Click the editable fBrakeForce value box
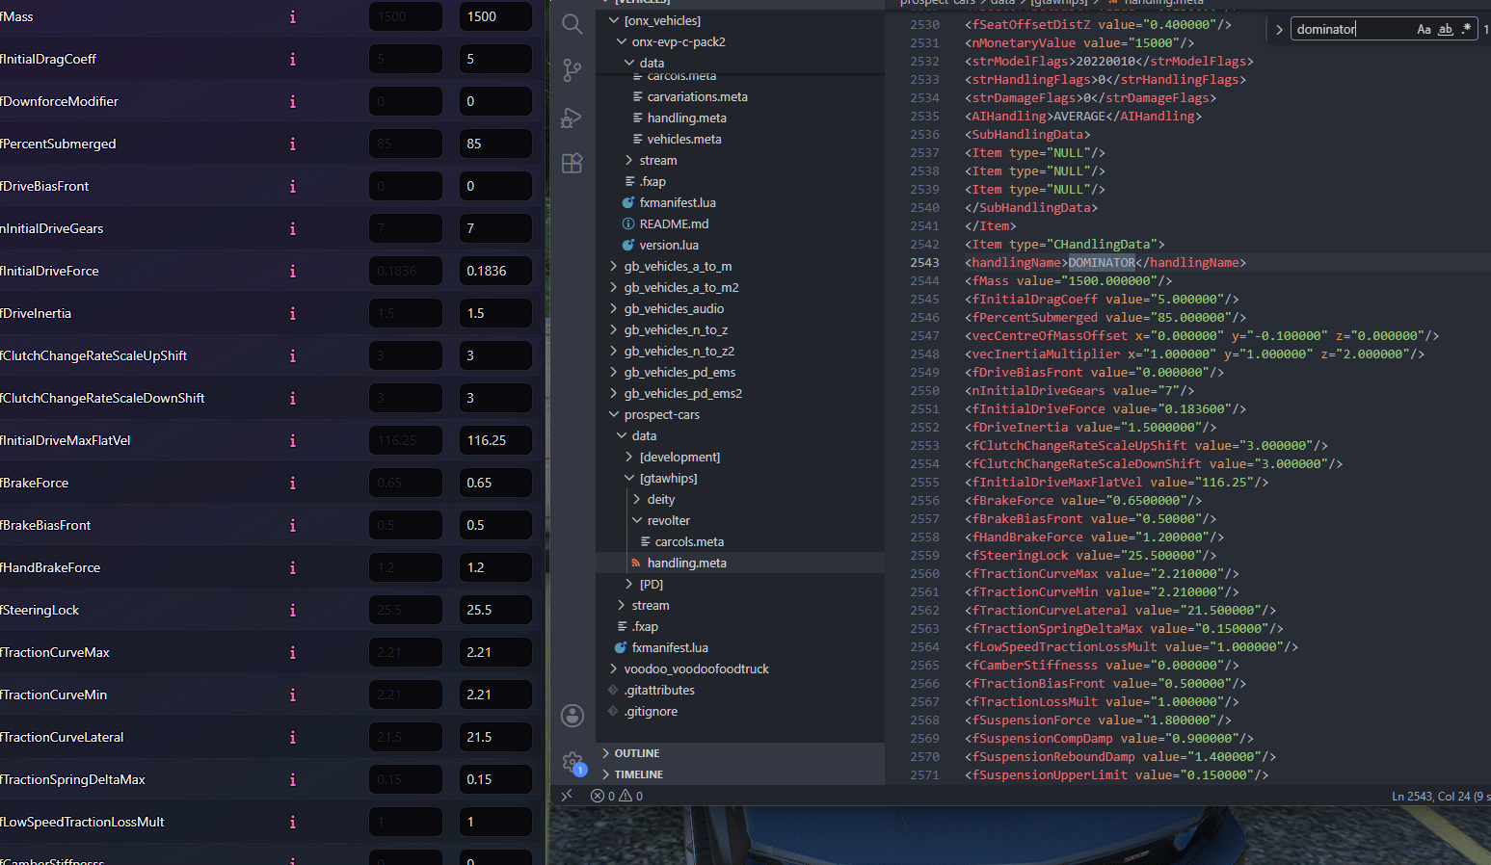This screenshot has width=1491, height=865. point(495,483)
